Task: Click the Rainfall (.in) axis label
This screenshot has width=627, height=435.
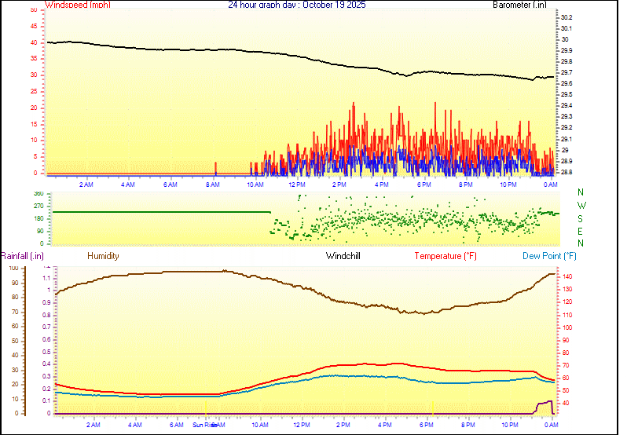Action: [22, 256]
